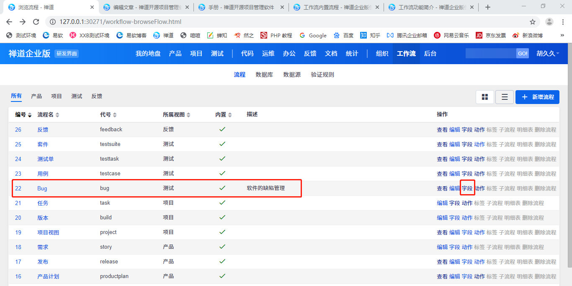Image resolution: width=572 pixels, height=286 pixels.
Task: Sort the table by 代号 column
Action: pyautogui.click(x=108, y=114)
